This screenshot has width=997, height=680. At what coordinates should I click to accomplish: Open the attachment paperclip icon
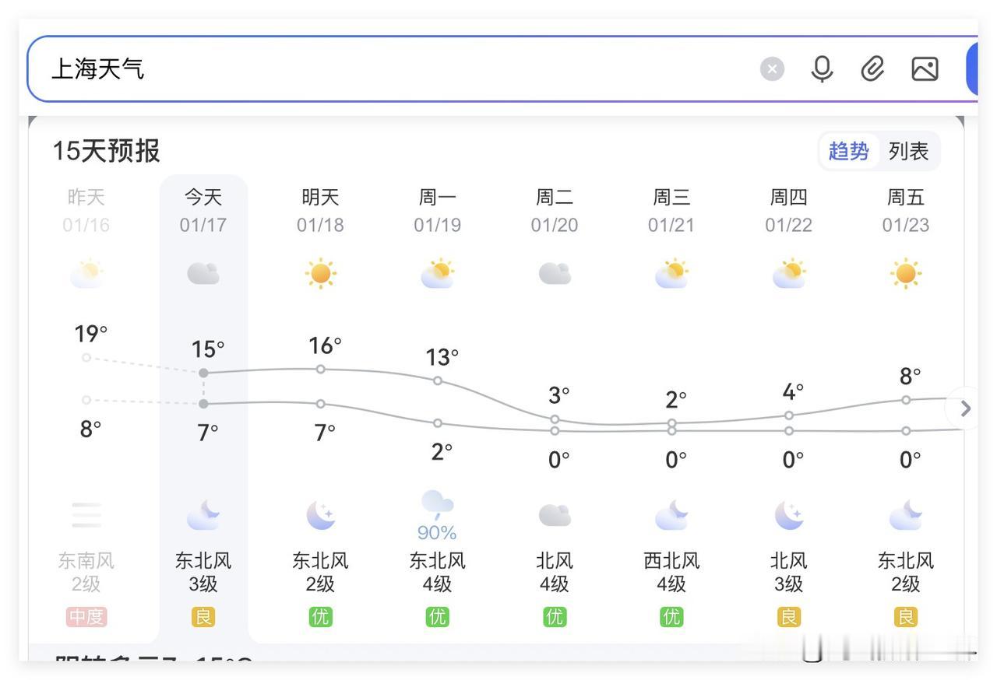click(x=872, y=68)
